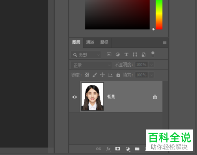Switch to the 路径 tab
The height and width of the screenshot is (155, 197).
pyautogui.click(x=104, y=42)
